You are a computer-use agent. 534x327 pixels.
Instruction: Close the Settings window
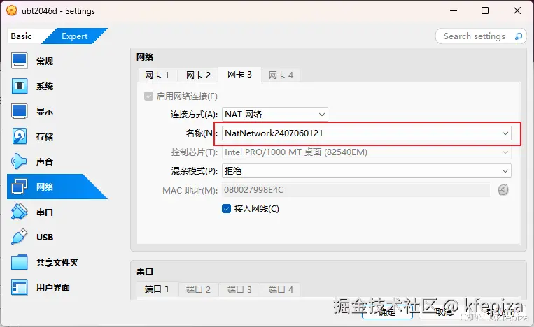(517, 10)
